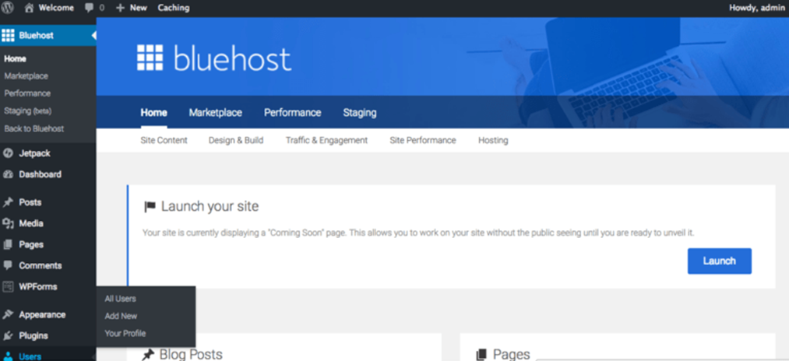Image resolution: width=789 pixels, height=361 pixels.
Task: Click the plus icon next to New
Action: point(120,8)
